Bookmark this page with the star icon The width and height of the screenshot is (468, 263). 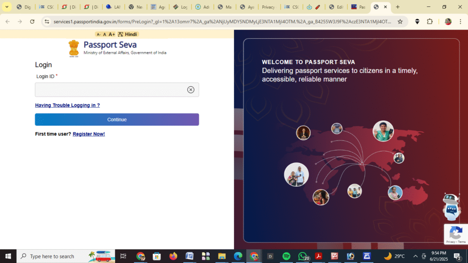[400, 21]
